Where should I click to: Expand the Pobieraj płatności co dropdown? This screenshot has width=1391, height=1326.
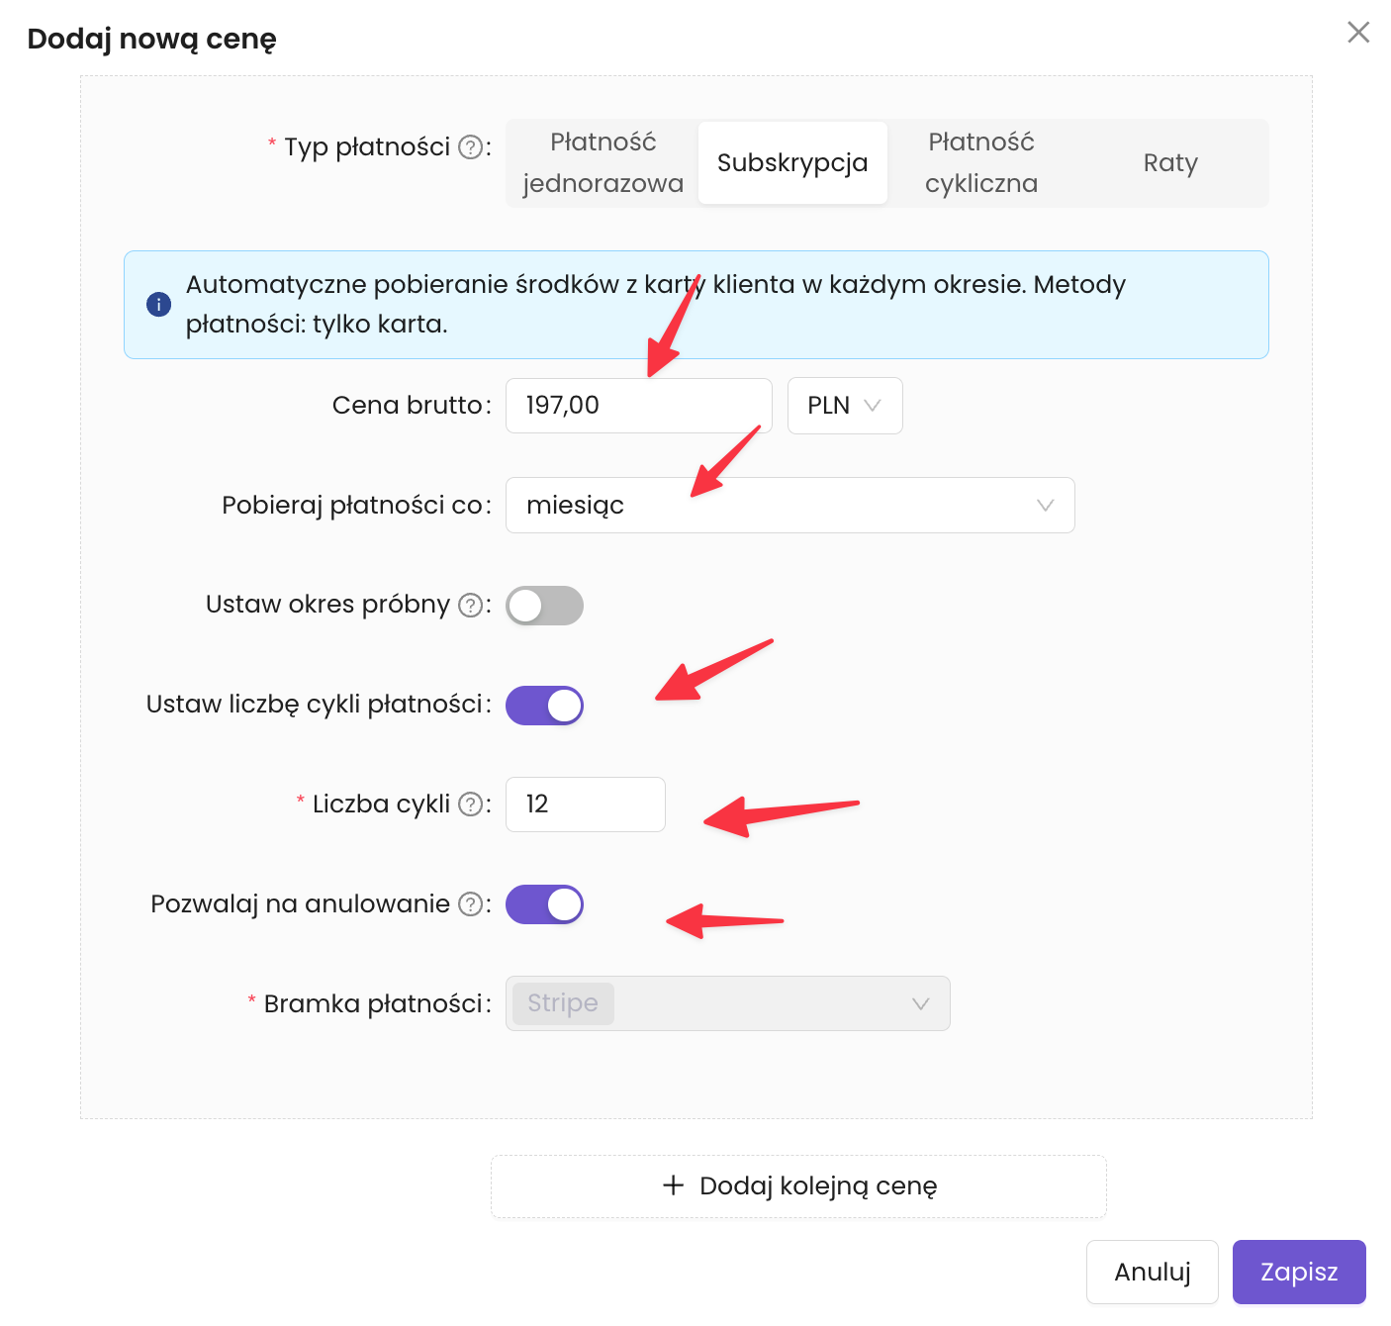[789, 506]
